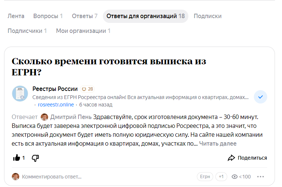Screen dimensions: 282x187
Task: Expand answer with Читать далее
Action: point(218,143)
